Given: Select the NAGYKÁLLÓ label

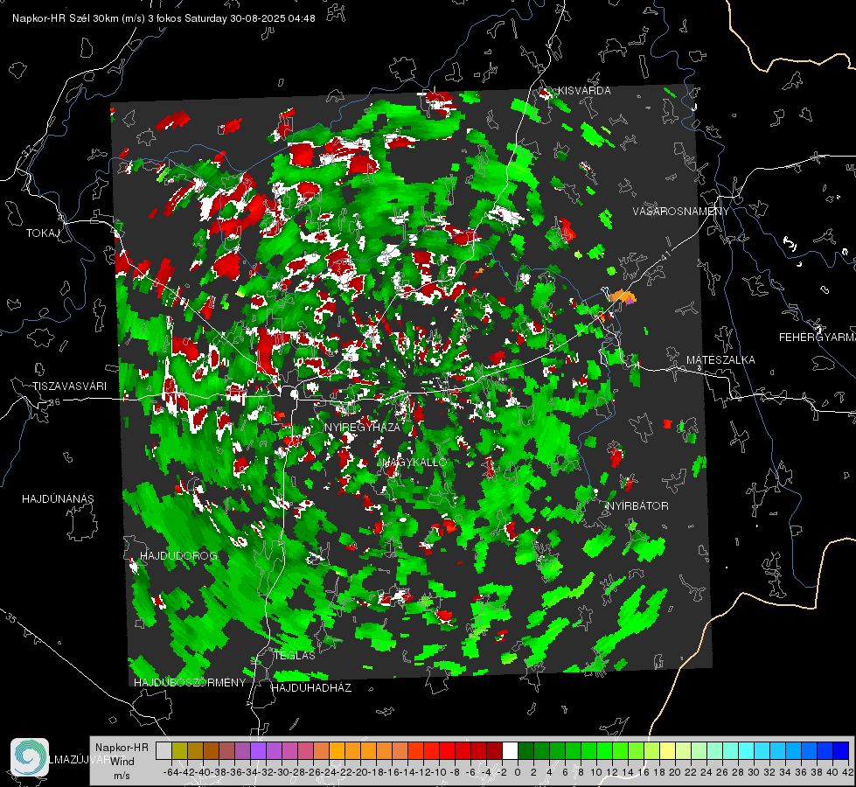Looking at the screenshot, I should (x=415, y=462).
